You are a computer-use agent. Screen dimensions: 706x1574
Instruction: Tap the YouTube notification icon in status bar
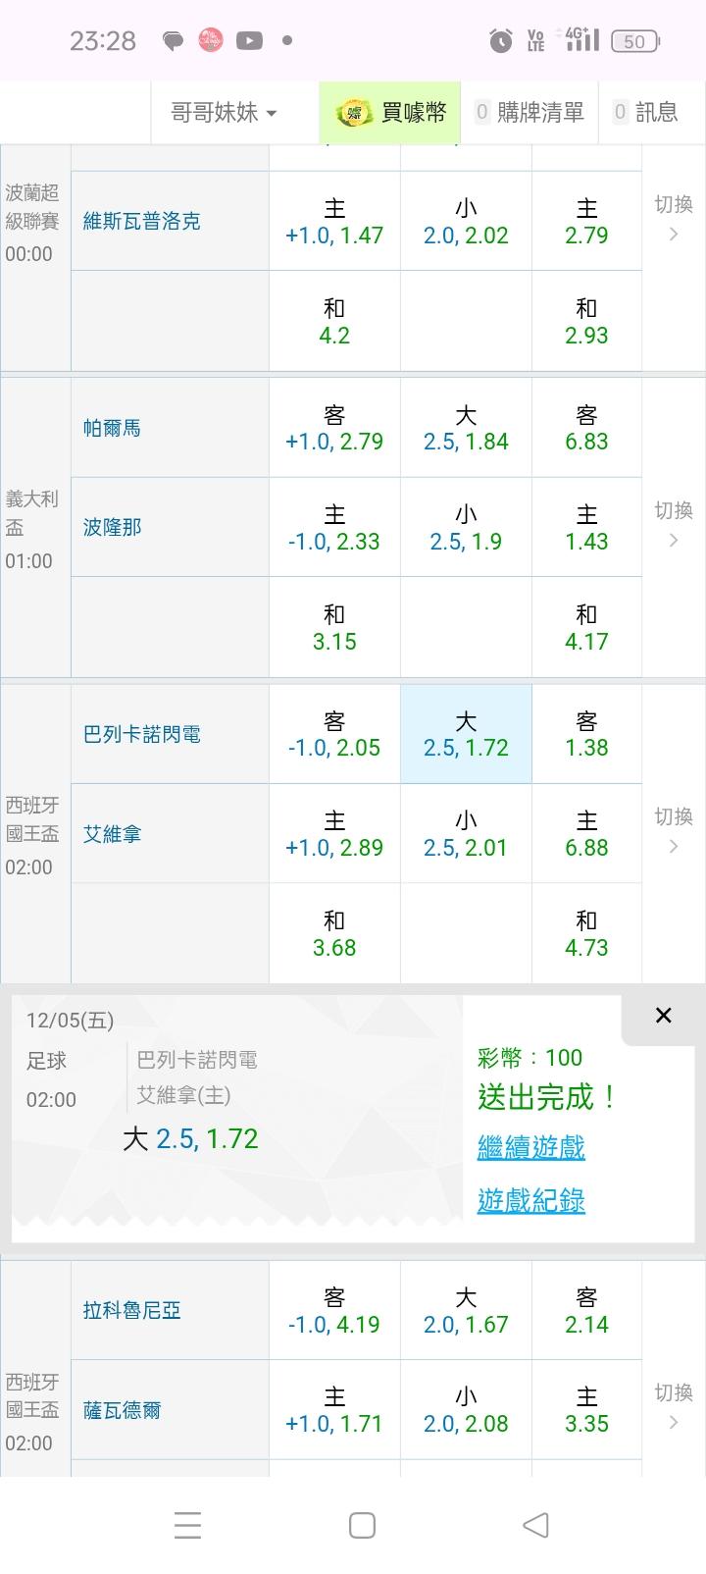coord(249,40)
